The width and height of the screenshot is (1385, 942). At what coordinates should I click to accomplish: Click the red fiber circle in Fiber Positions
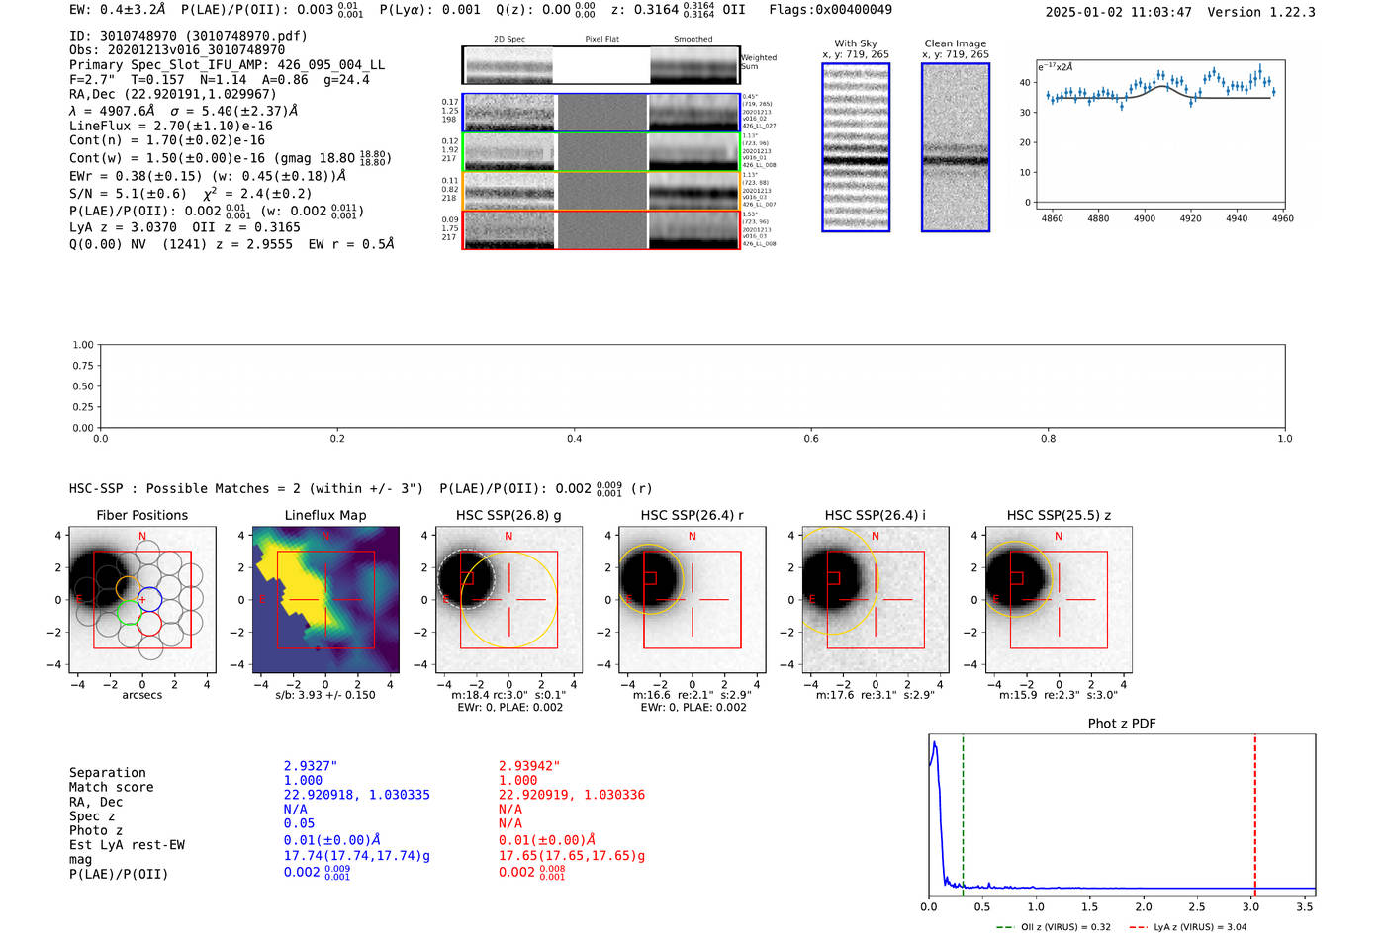click(x=148, y=624)
